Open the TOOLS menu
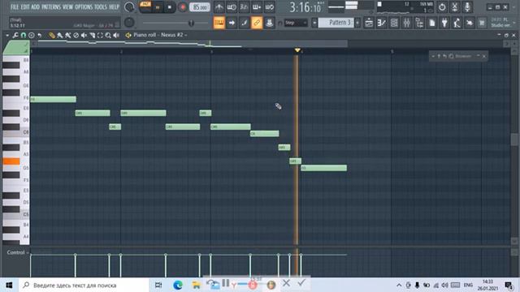The height and width of the screenshot is (292, 520). click(101, 7)
